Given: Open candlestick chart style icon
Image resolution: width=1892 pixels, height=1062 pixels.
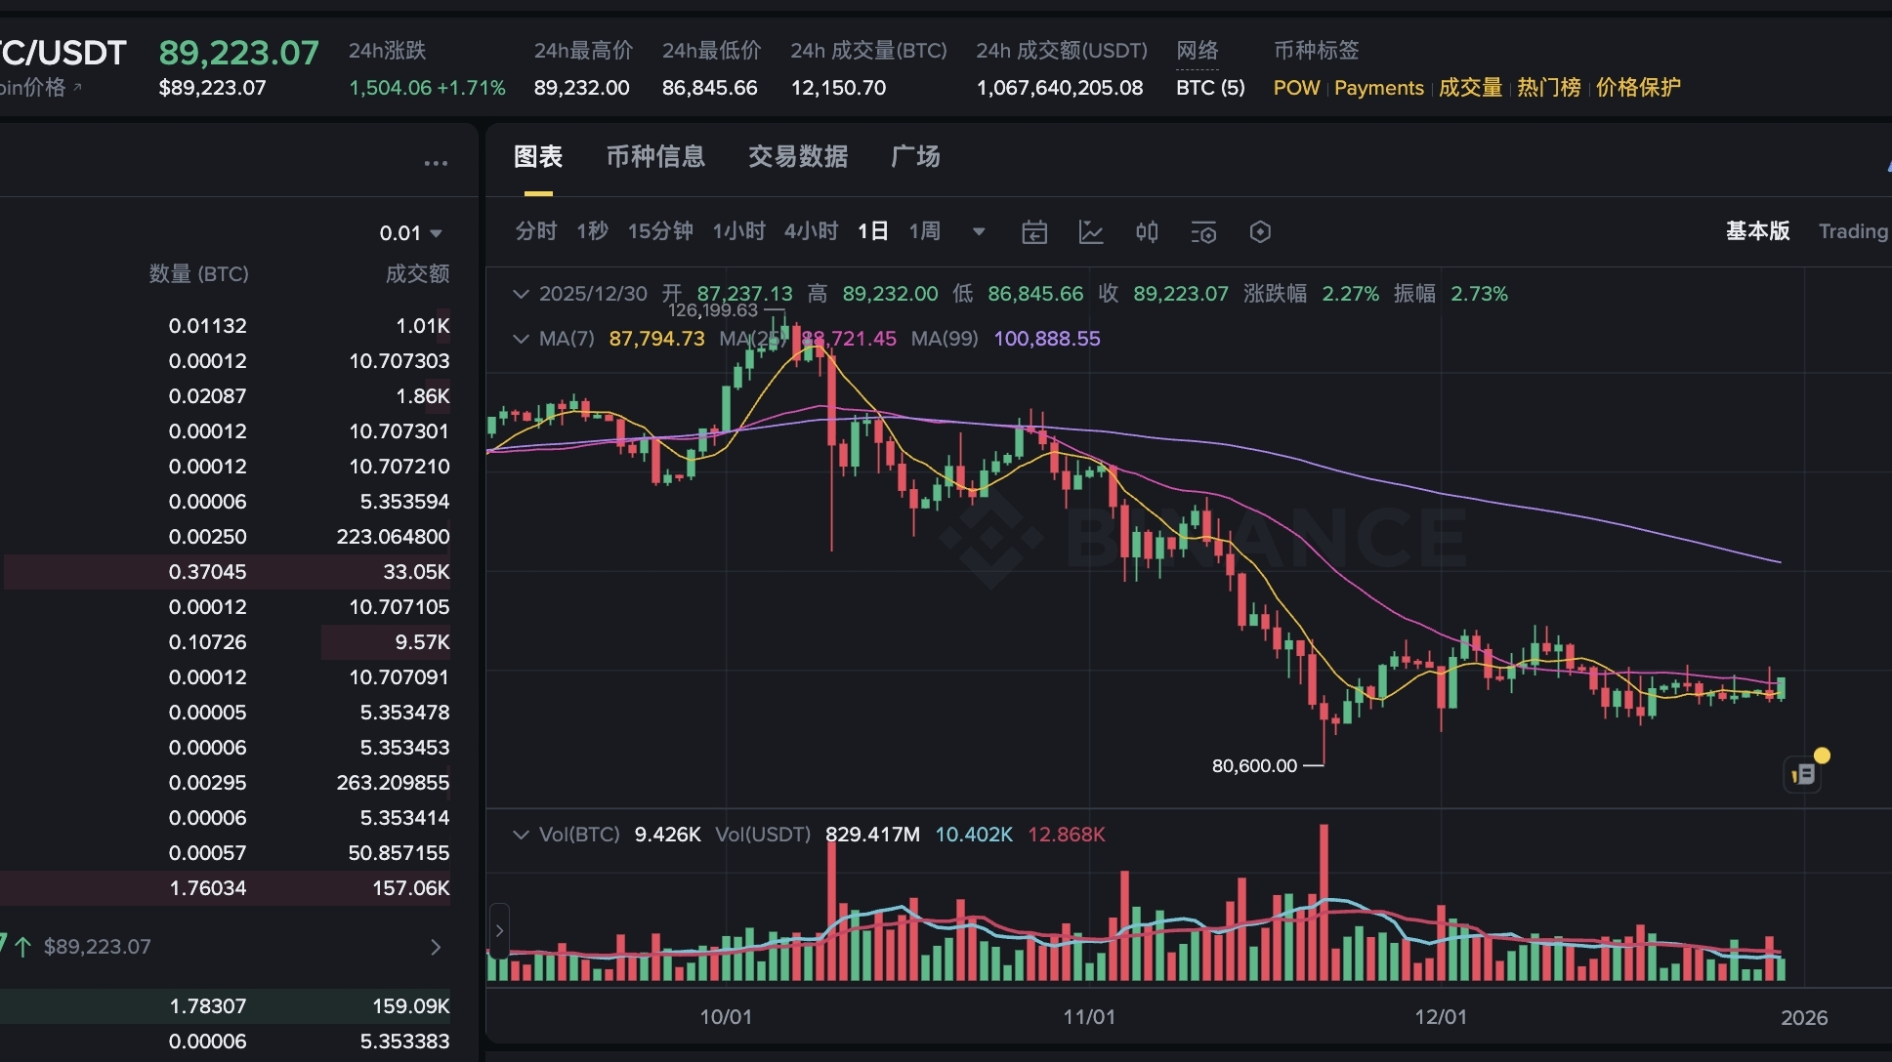Looking at the screenshot, I should (1147, 232).
